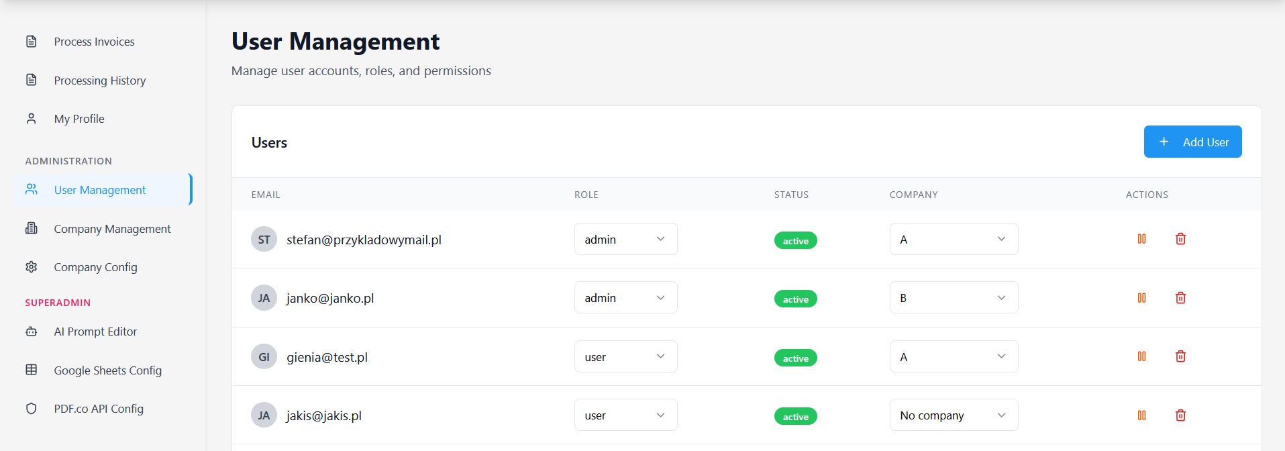Click the green active badge for gienia@test.pl
Viewport: 1285px width, 451px height.
(x=795, y=358)
